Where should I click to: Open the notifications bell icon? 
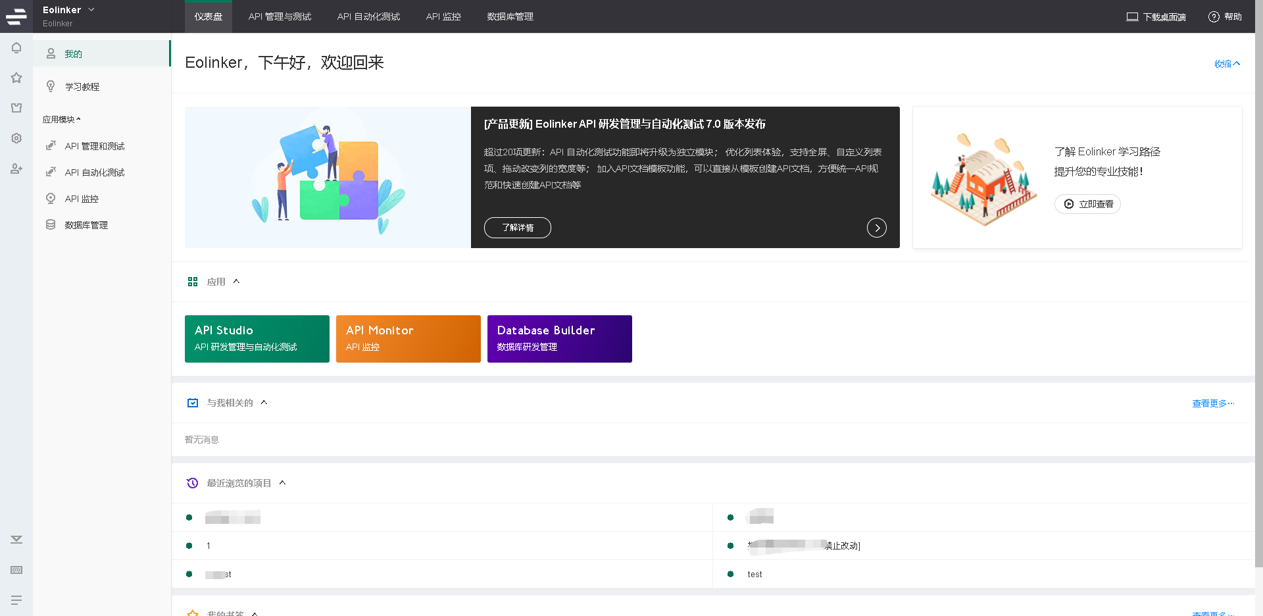tap(16, 47)
